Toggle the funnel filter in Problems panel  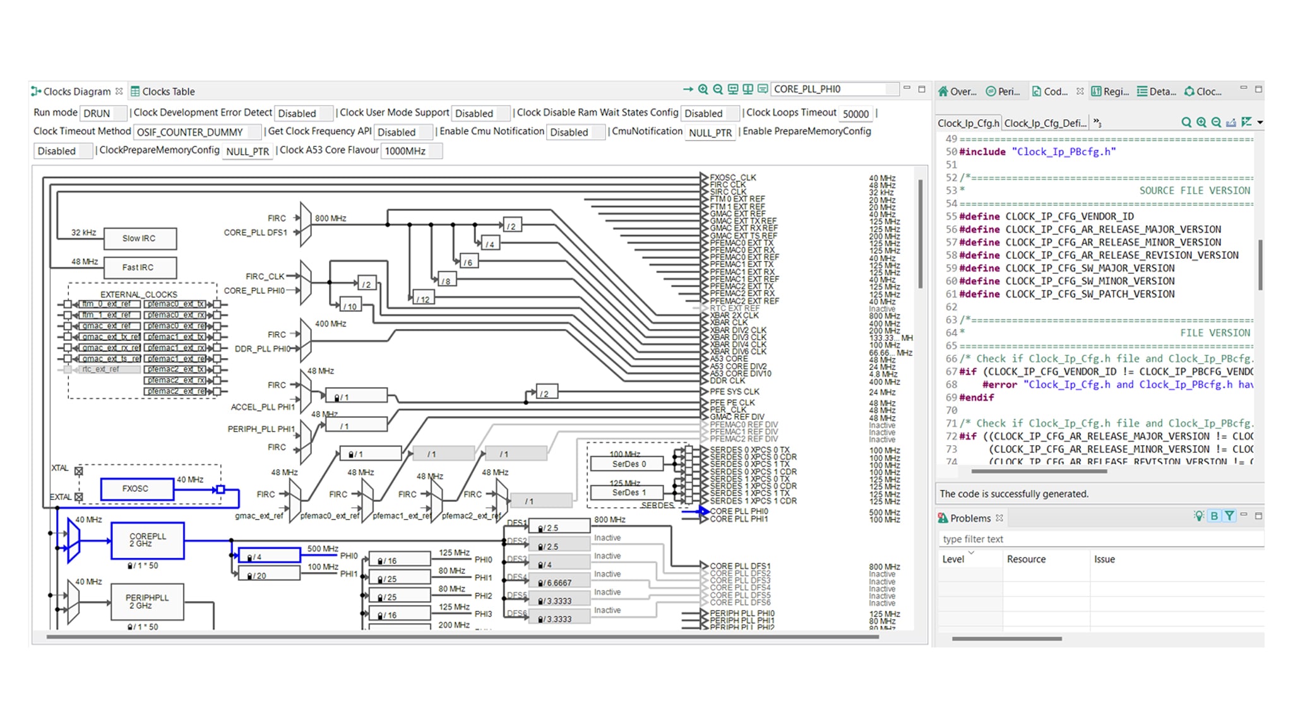pyautogui.click(x=1229, y=516)
